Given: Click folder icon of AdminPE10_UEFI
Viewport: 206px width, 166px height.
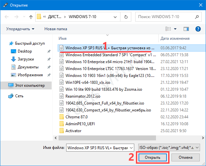Looking at the screenshot, I should [62, 124].
